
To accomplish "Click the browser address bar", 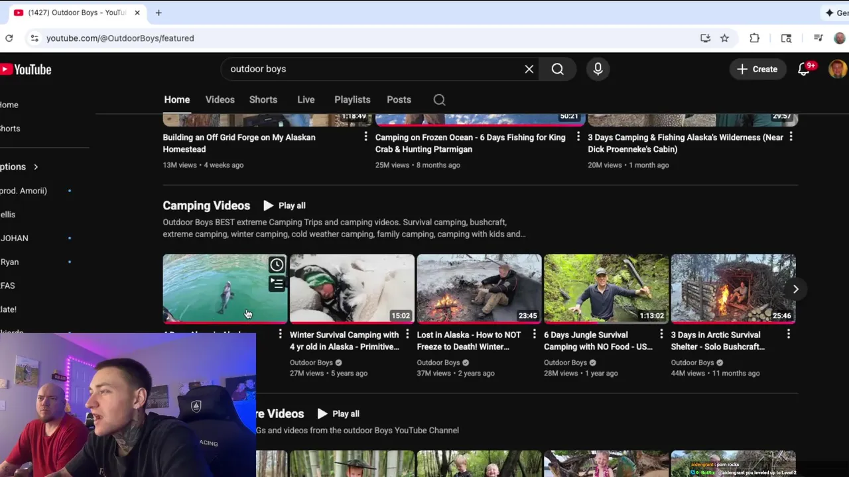I will (x=365, y=38).
